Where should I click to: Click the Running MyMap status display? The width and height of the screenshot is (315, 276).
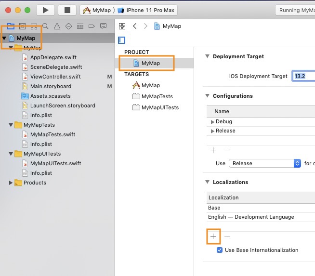295,10
